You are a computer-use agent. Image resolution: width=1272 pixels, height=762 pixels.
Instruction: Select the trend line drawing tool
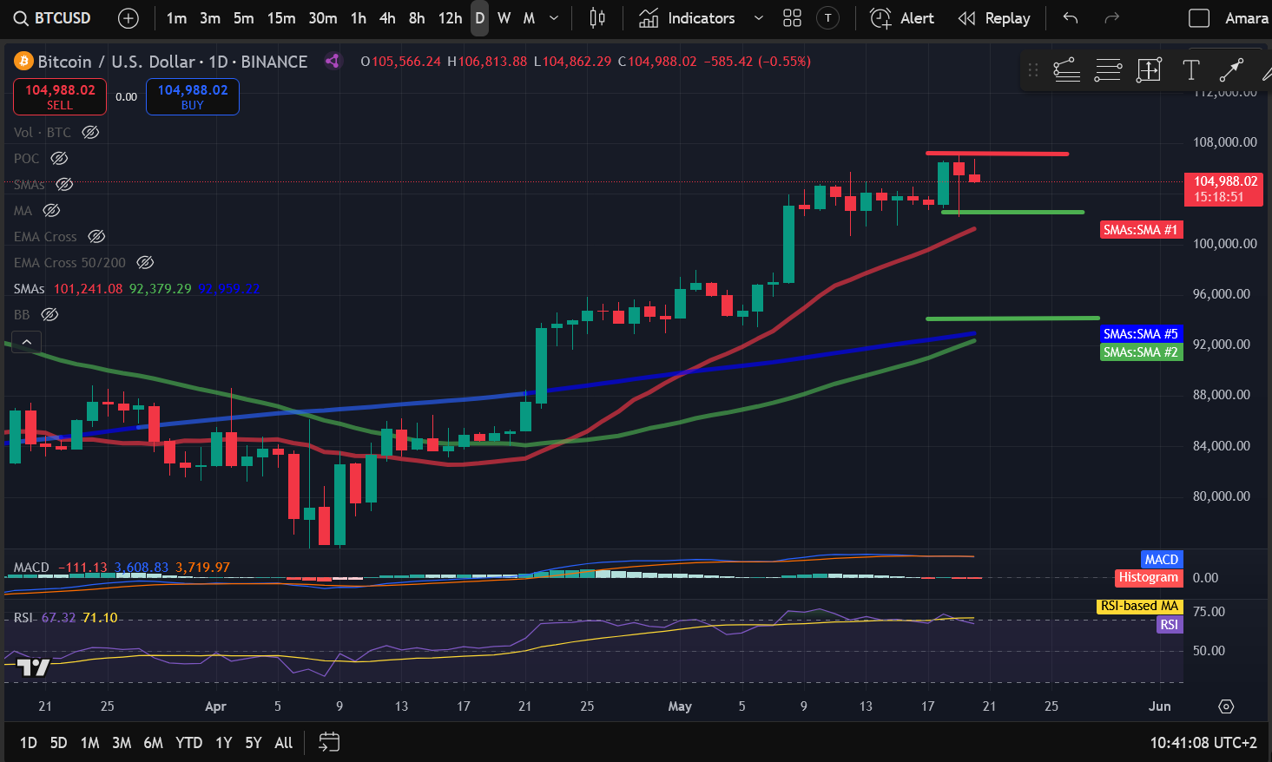[x=1066, y=70]
